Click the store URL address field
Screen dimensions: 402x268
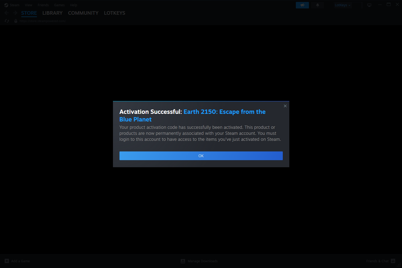43,21
